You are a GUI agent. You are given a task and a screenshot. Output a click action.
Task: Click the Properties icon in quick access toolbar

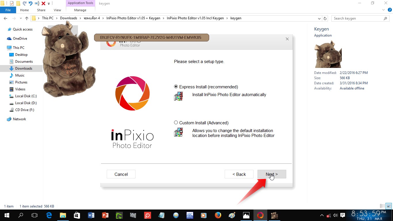tap(12, 3)
